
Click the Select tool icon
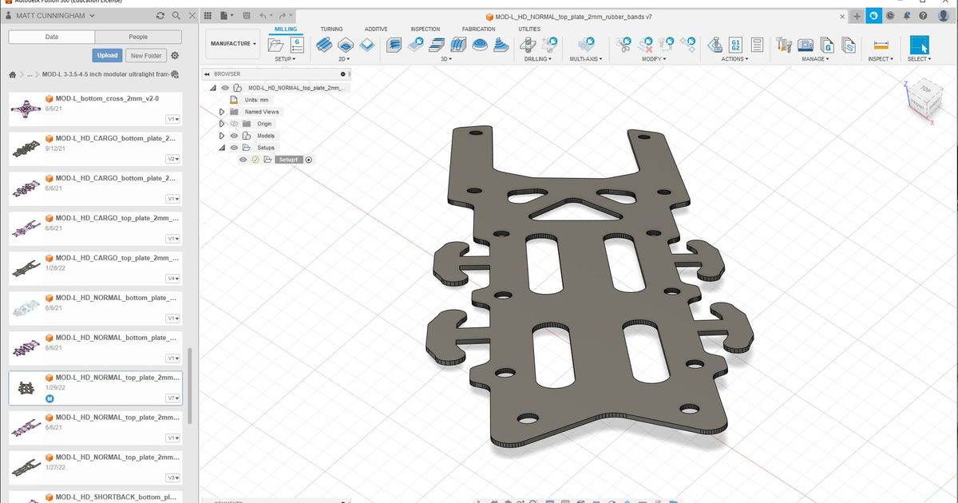919,46
